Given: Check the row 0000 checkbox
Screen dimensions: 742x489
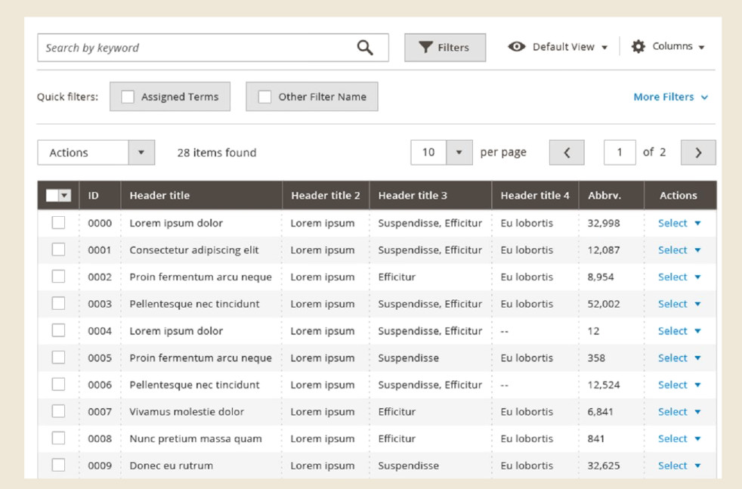Looking at the screenshot, I should tap(58, 222).
